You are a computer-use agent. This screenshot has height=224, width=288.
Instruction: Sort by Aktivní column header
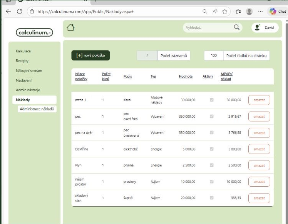point(208,76)
